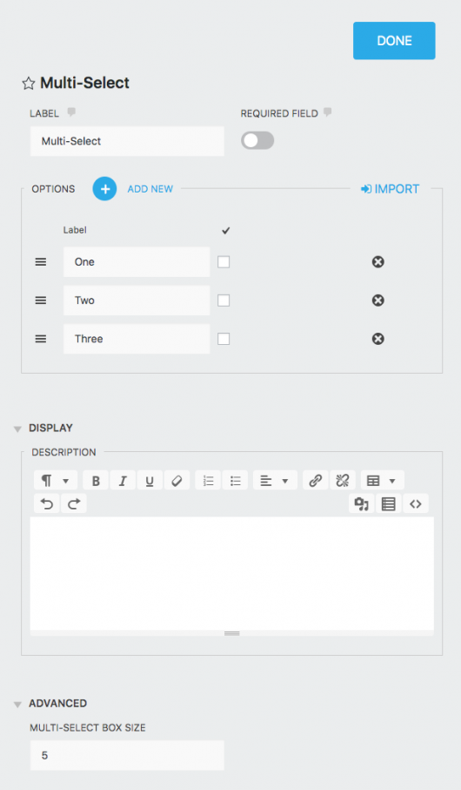The height and width of the screenshot is (790, 461).
Task: Delete option One with its X icon
Action: [x=378, y=262]
